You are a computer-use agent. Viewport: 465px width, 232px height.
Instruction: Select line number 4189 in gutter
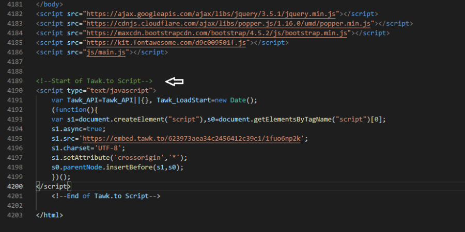click(15, 81)
